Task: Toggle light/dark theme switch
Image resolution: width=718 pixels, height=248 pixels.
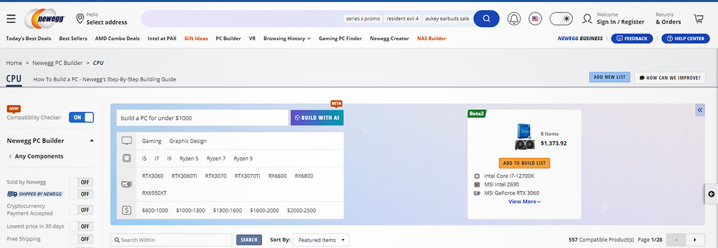Action: pyautogui.click(x=561, y=19)
